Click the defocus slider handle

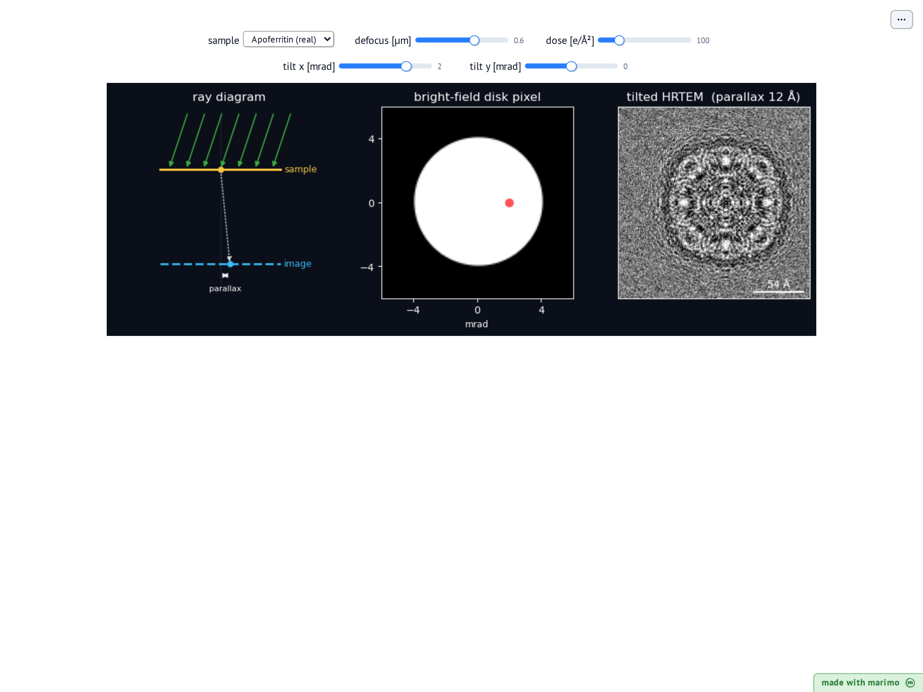(474, 40)
